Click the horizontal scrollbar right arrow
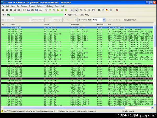 pos(152,108)
